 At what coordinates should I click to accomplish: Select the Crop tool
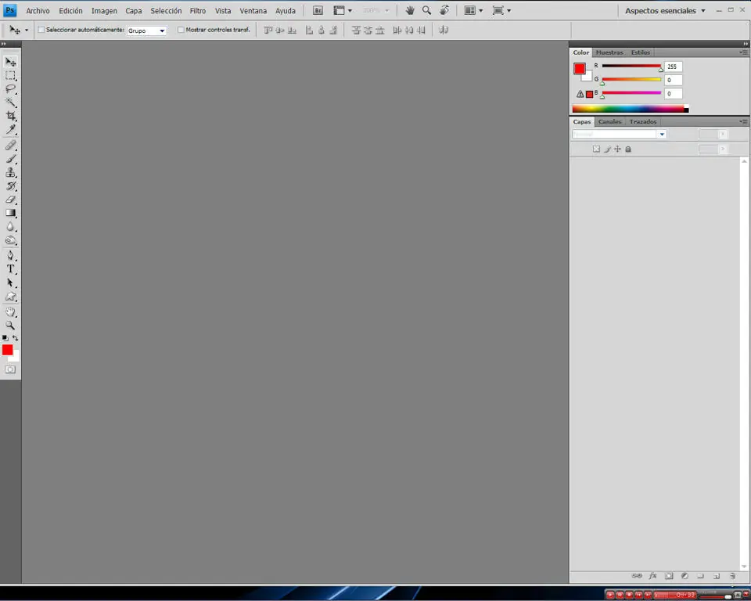[10, 116]
